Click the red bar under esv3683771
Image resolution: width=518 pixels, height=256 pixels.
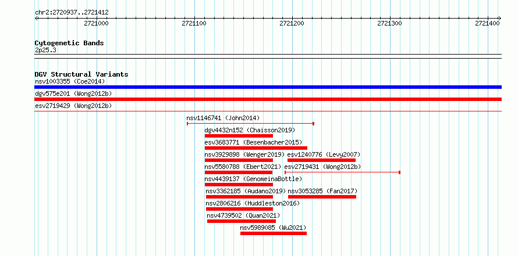256,148
